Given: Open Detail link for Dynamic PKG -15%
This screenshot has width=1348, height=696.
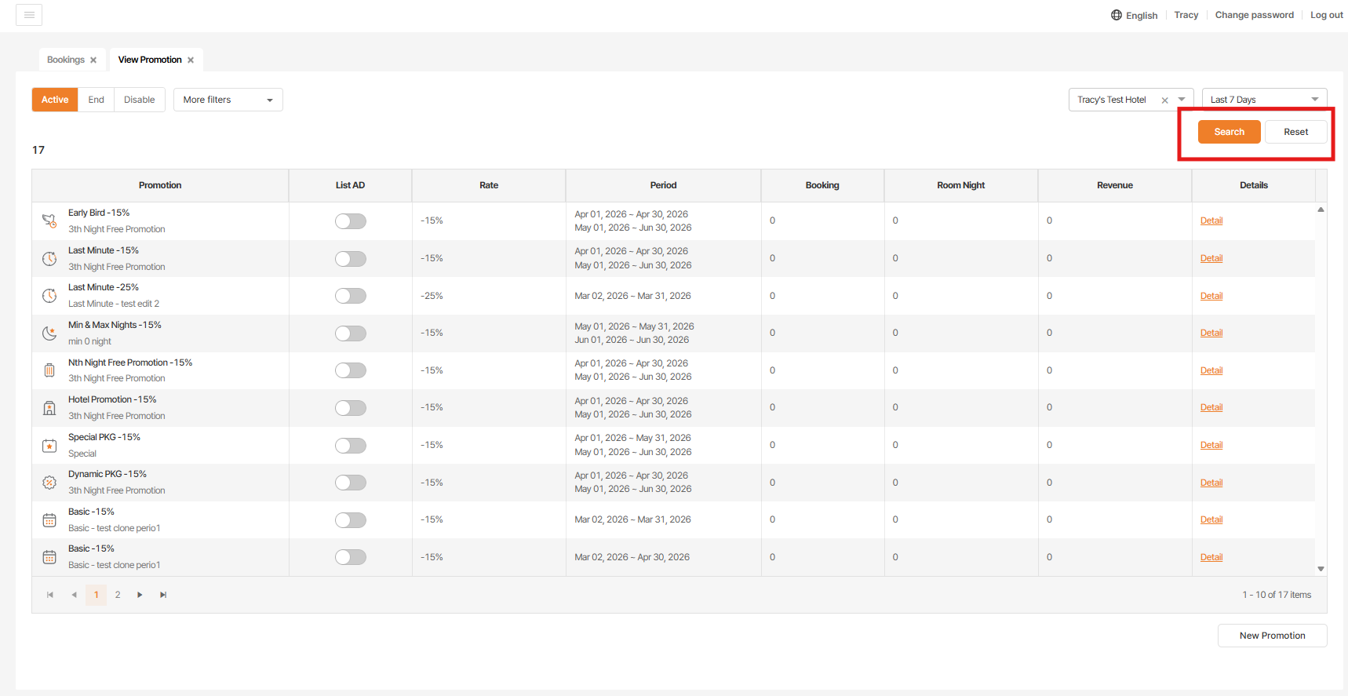Looking at the screenshot, I should click(x=1211, y=483).
